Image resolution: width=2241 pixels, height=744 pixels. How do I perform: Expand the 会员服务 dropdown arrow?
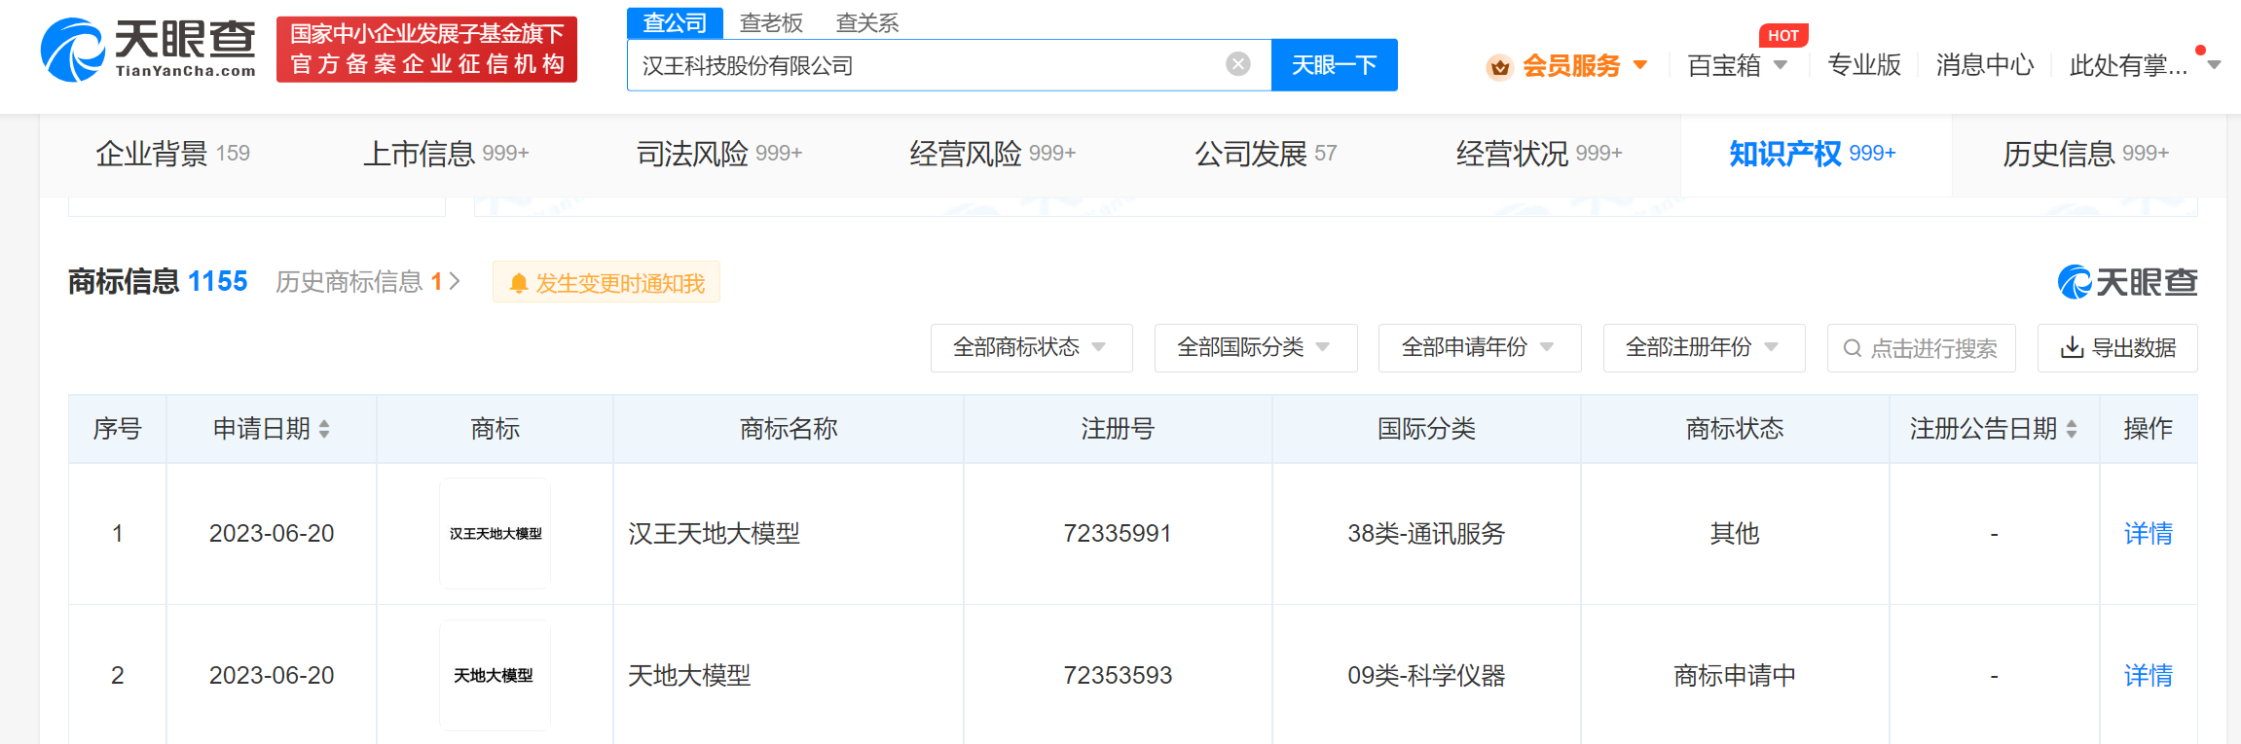coord(1640,65)
